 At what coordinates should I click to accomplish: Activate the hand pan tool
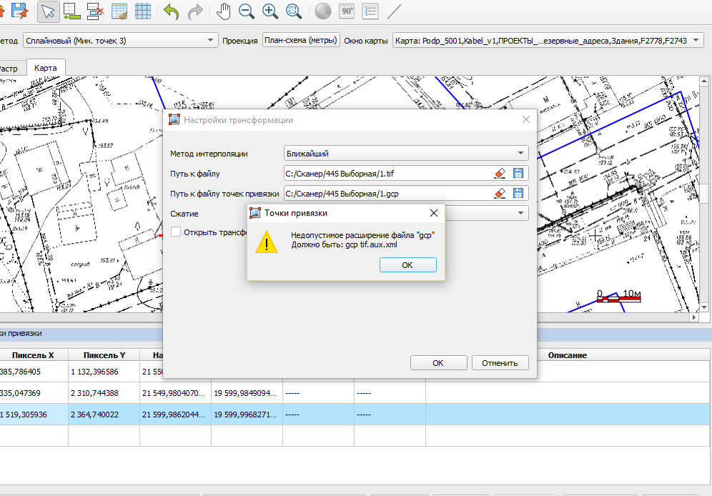[224, 11]
